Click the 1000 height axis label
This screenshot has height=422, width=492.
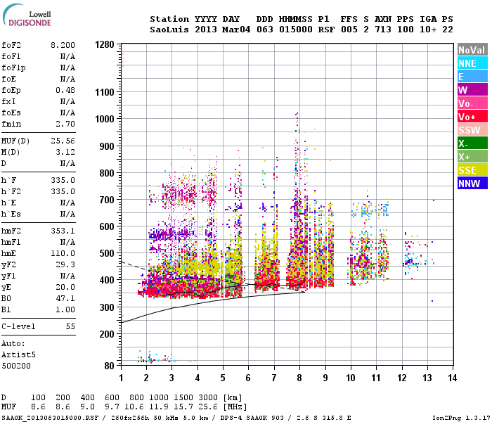[x=105, y=119]
